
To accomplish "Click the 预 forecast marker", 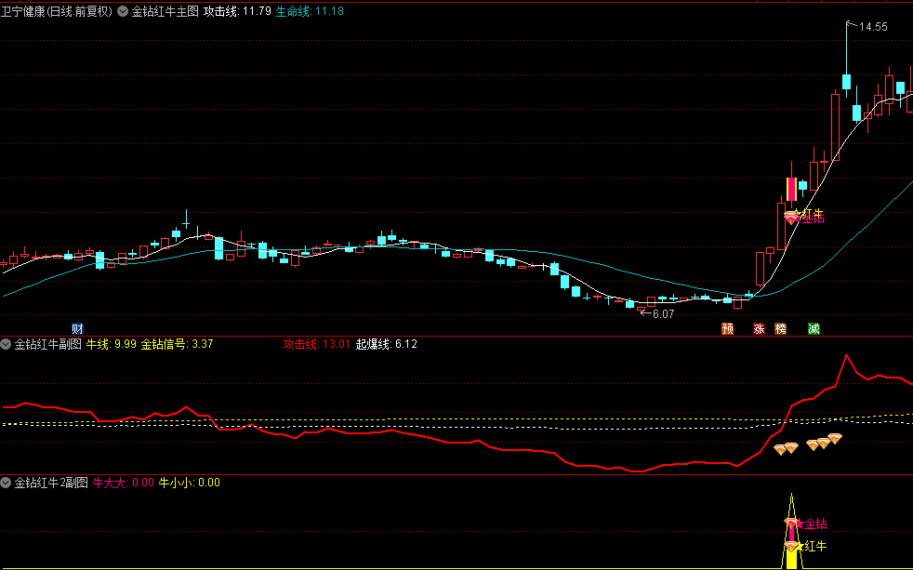I will pos(728,329).
